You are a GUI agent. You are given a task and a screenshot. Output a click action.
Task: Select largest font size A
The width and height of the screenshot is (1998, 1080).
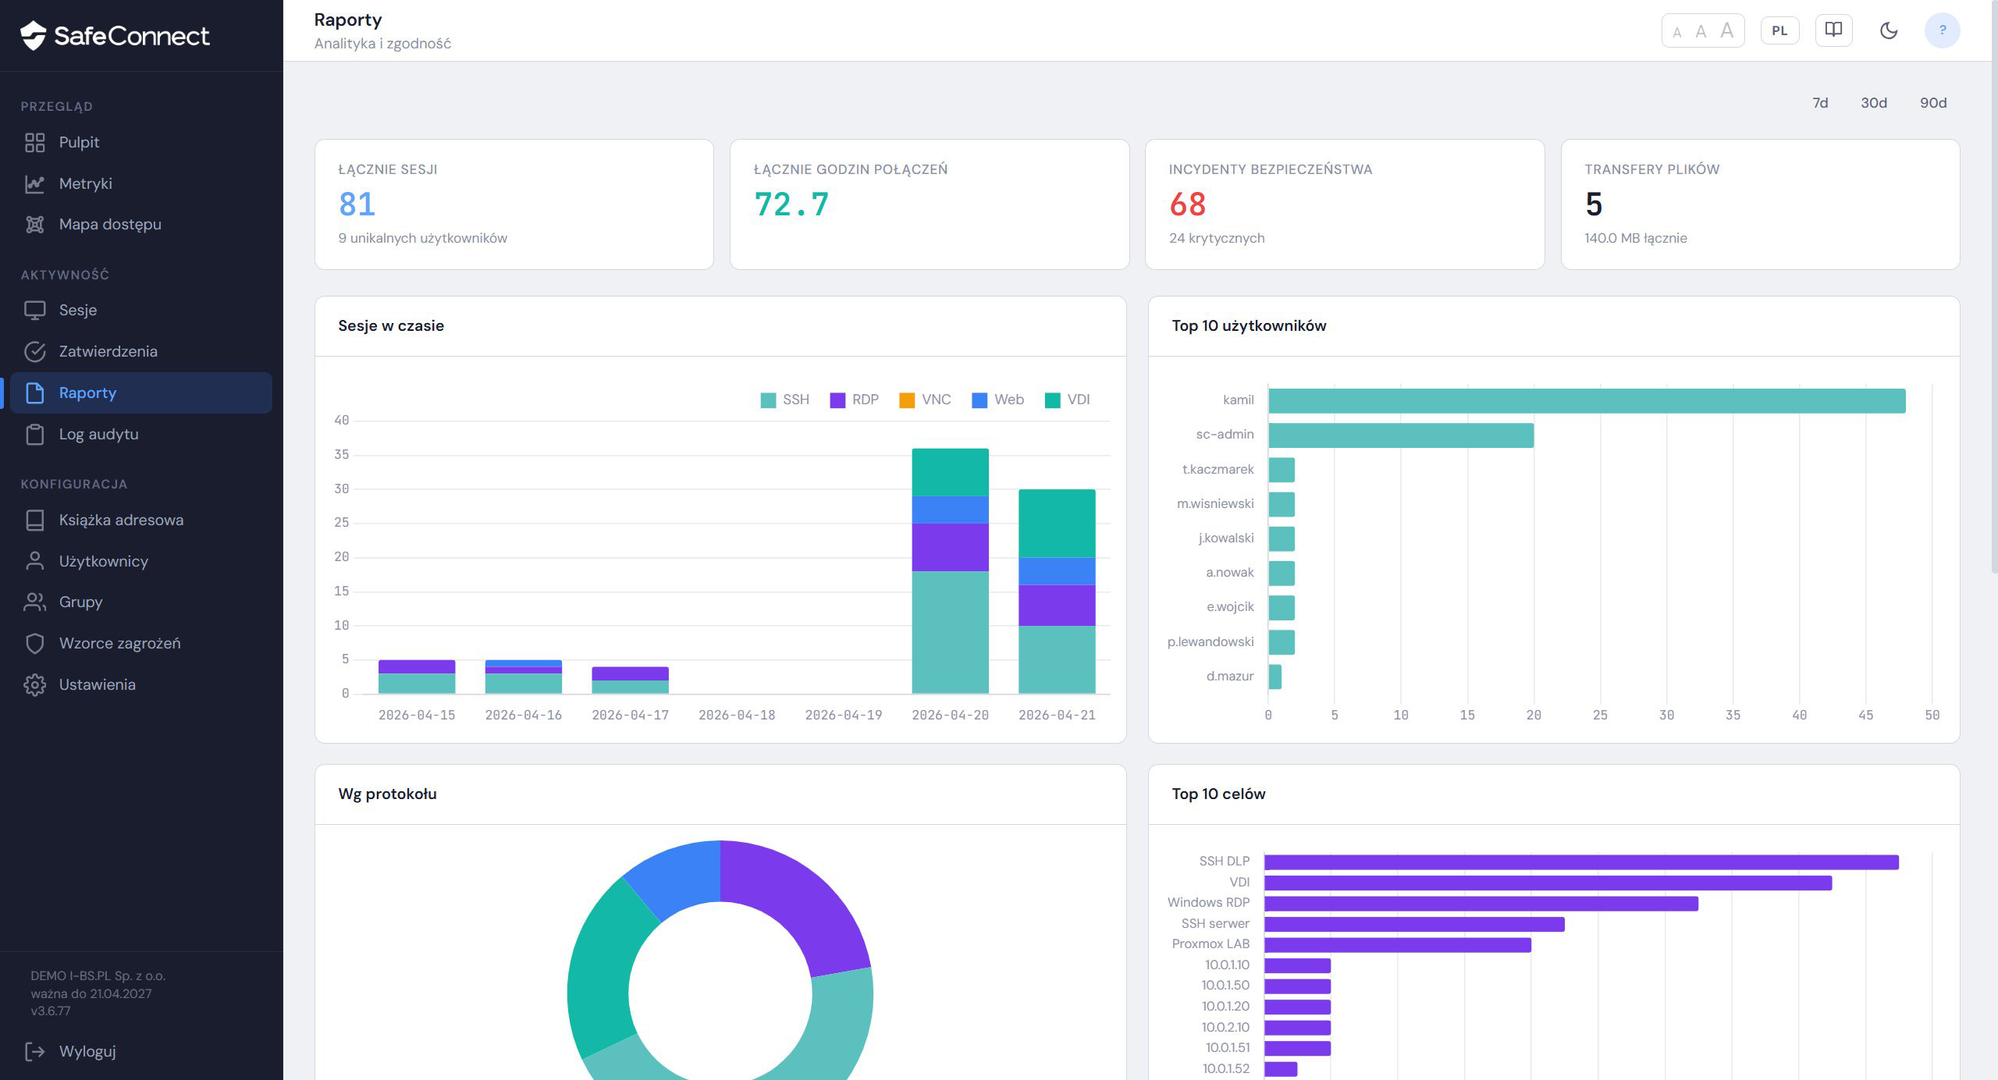1727,30
